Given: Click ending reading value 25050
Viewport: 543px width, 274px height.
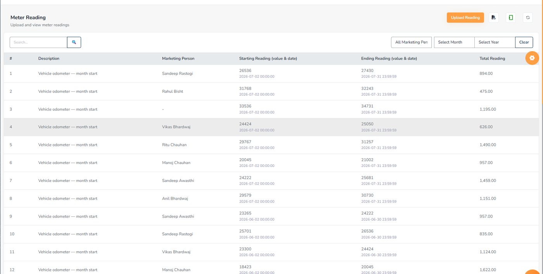Looking at the screenshot, I should [367, 124].
